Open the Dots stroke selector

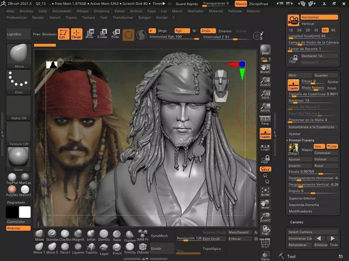pos(19,82)
